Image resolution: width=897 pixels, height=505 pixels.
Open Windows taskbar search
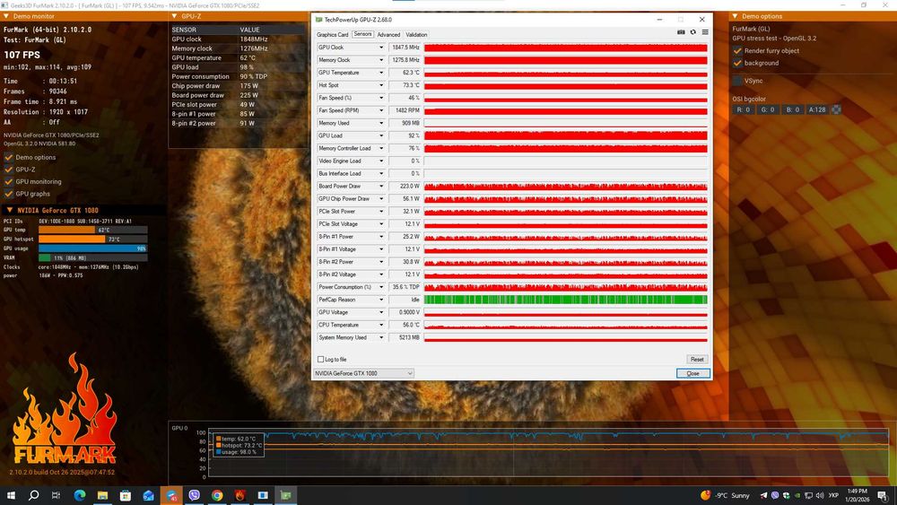[33, 495]
